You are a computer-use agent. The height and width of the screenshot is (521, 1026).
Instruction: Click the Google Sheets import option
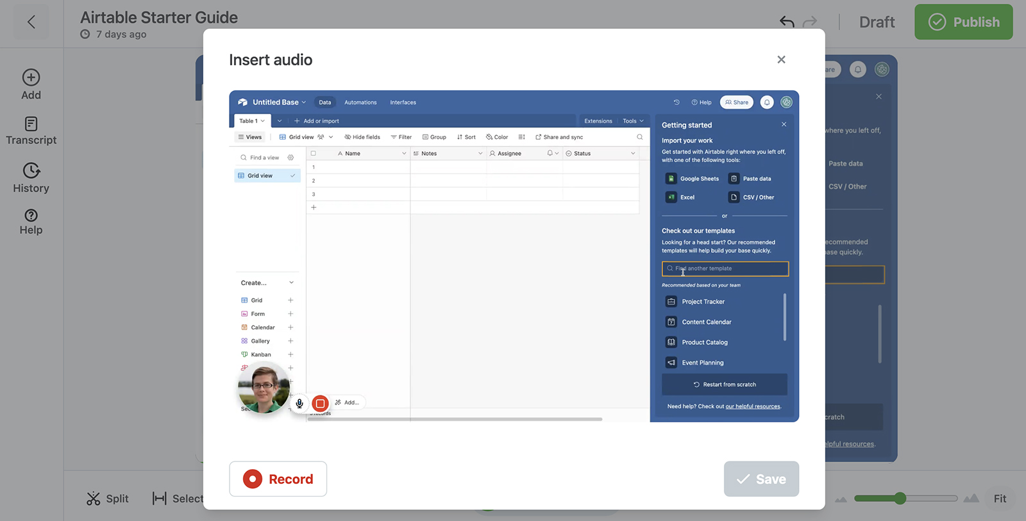(693, 179)
